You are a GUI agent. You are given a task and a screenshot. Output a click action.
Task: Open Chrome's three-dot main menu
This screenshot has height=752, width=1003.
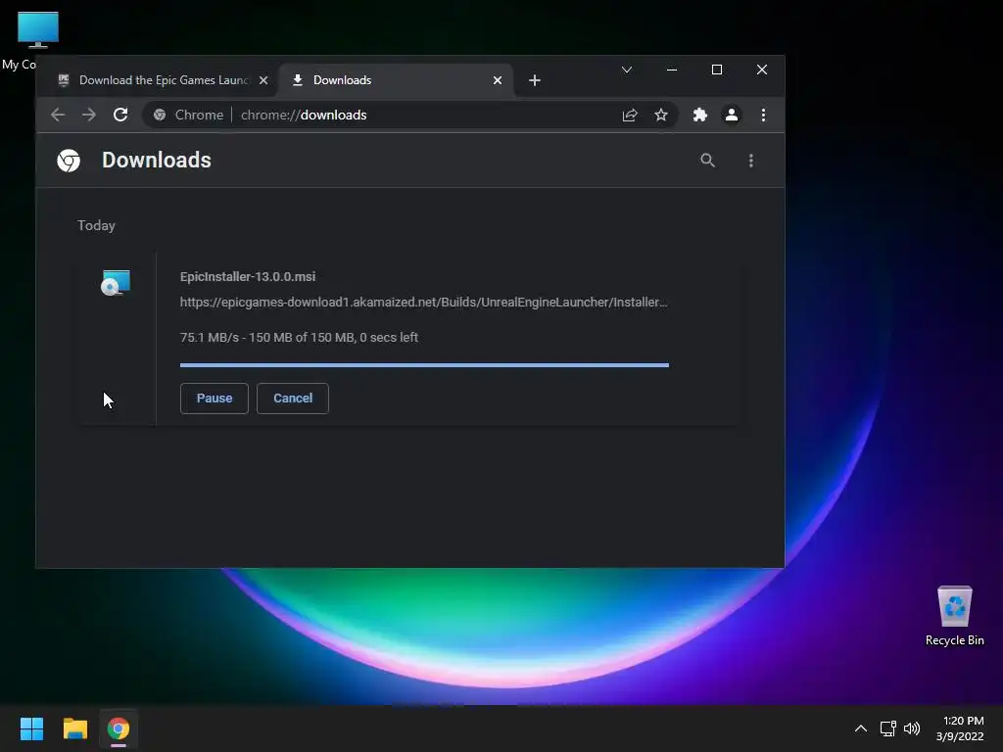pyautogui.click(x=763, y=116)
